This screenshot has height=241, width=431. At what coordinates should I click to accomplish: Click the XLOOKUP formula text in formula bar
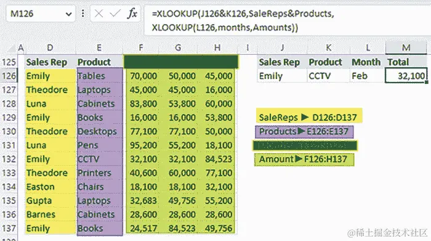coord(243,20)
